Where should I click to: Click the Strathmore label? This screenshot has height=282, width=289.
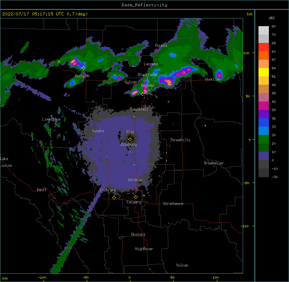click(x=173, y=204)
